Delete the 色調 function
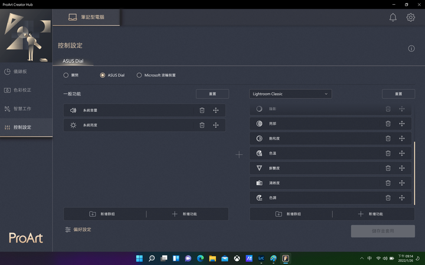 pyautogui.click(x=388, y=198)
